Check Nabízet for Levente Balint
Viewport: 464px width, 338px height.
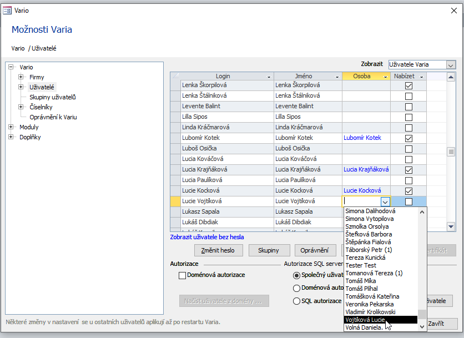408,107
